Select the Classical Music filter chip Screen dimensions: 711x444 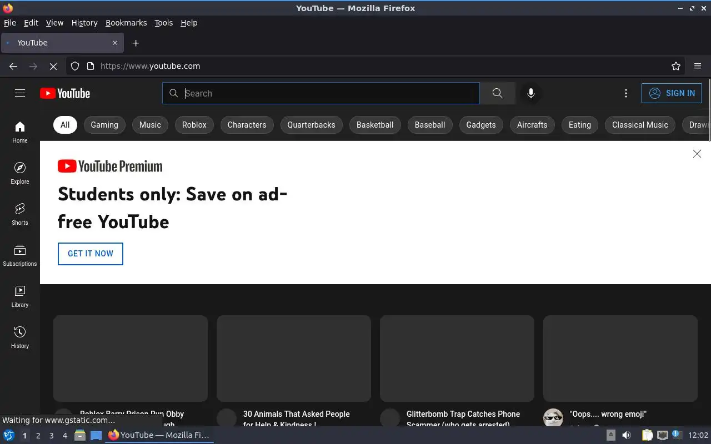(640, 125)
